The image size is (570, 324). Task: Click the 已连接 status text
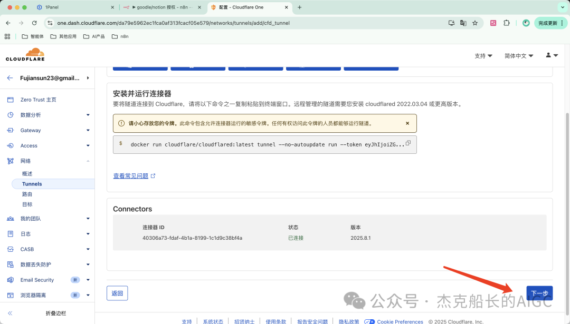(296, 238)
